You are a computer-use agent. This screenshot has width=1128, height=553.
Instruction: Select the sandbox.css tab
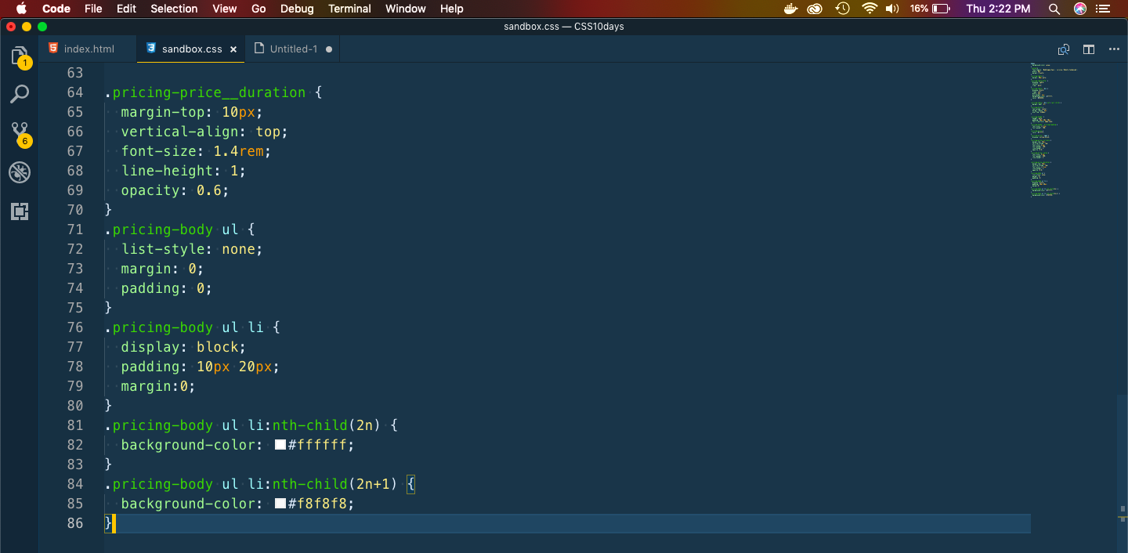click(192, 49)
